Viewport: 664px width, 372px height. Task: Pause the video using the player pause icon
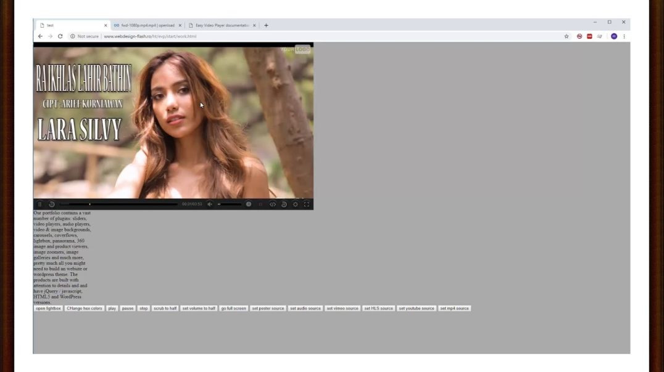pyautogui.click(x=39, y=204)
